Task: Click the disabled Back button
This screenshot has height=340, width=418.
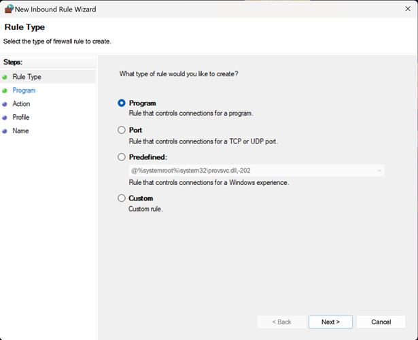Action: click(281, 322)
